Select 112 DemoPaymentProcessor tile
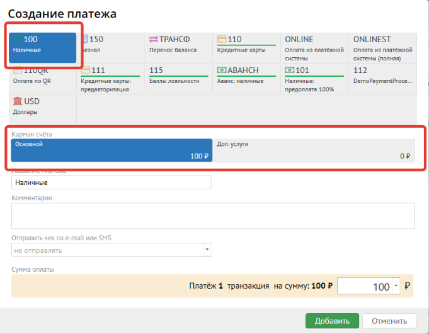Image resolution: width=429 pixels, height=334 pixels. pyautogui.click(x=382, y=79)
